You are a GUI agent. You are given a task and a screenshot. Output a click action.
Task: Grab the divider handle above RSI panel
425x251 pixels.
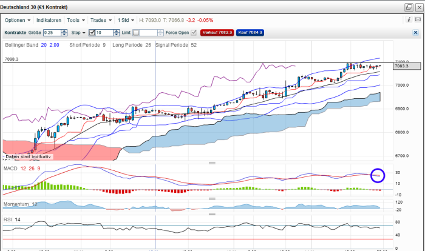click(x=212, y=214)
